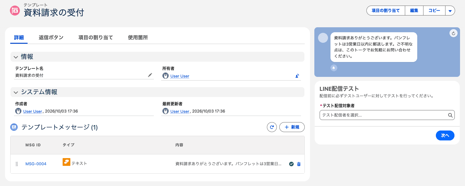Refresh the テンプレートメッセージ list

[272, 127]
